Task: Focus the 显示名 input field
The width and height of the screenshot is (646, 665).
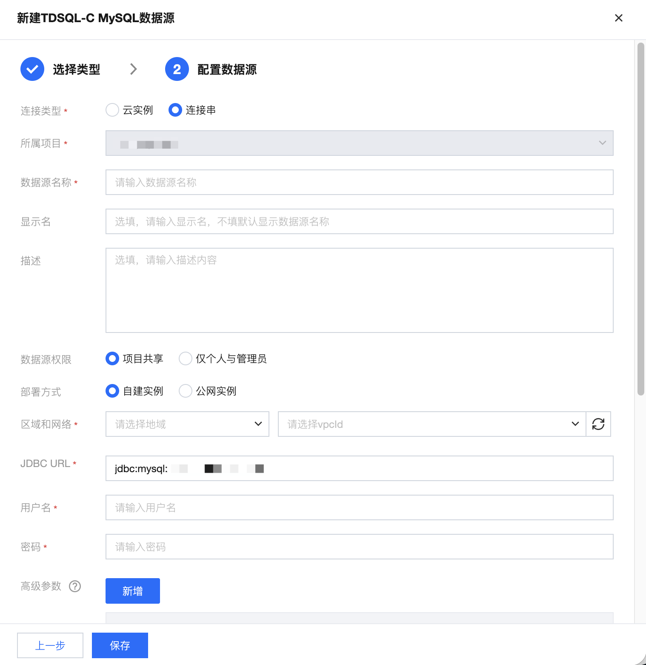Action: (x=360, y=221)
